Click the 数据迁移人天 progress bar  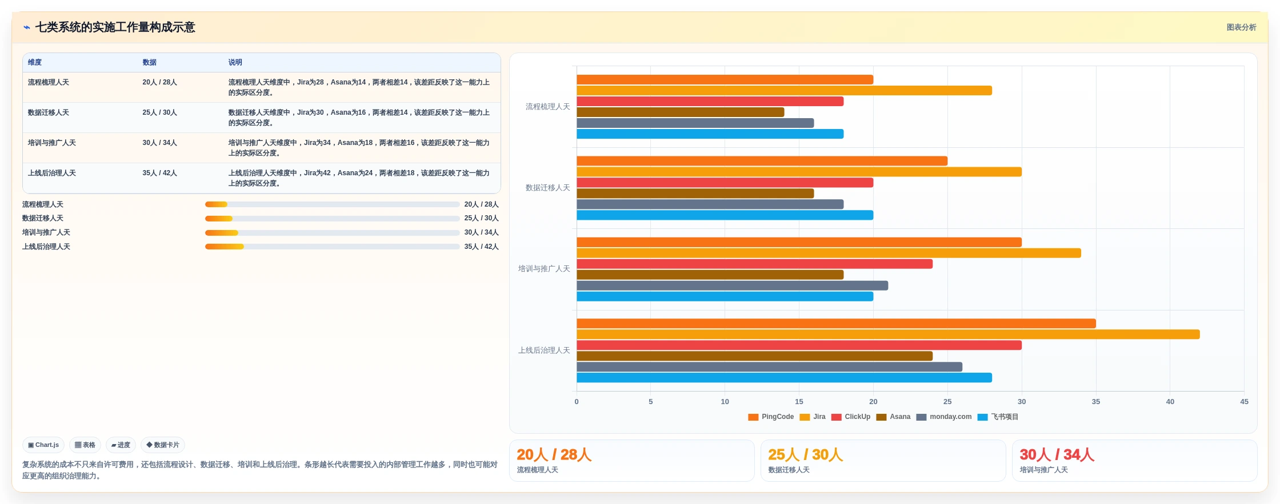click(x=332, y=219)
